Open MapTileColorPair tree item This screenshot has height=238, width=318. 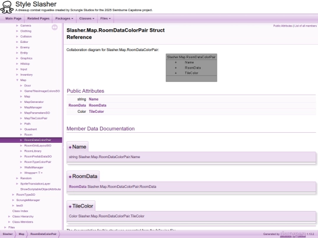[x=36, y=118]
